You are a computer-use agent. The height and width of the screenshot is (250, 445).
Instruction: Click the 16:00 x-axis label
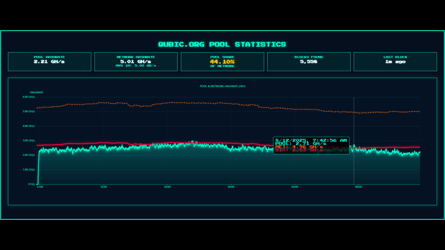point(104,187)
